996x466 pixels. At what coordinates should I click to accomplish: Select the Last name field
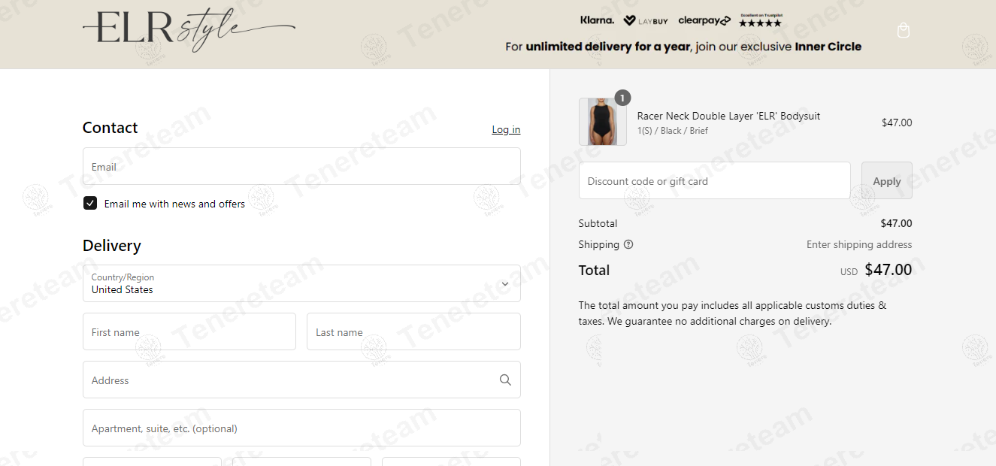(413, 331)
